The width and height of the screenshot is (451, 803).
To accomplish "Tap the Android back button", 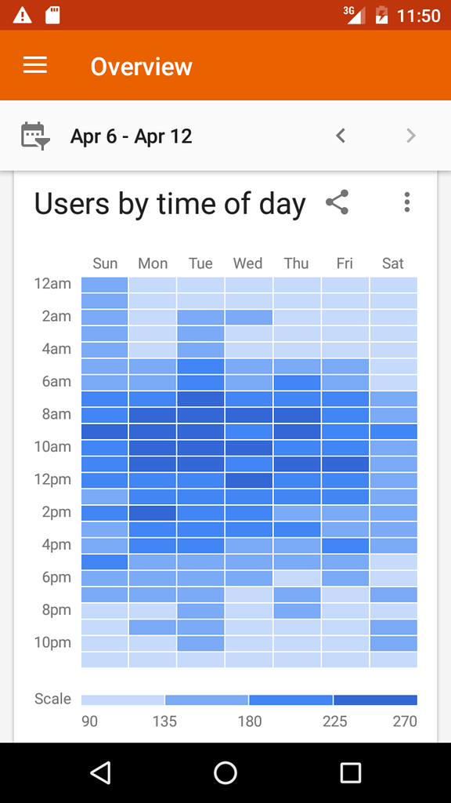I will pyautogui.click(x=100, y=772).
